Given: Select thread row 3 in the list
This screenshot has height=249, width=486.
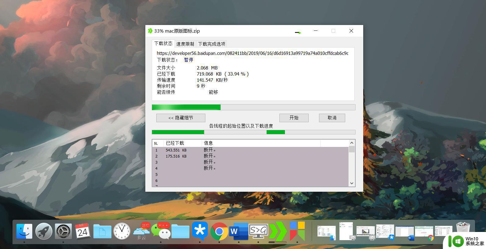Looking at the screenshot, I should [250, 162].
